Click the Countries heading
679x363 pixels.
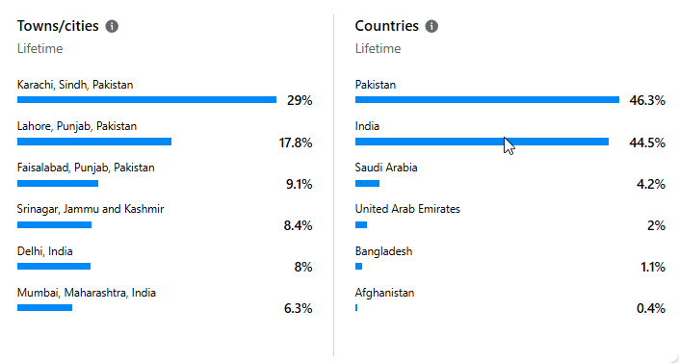coord(387,26)
